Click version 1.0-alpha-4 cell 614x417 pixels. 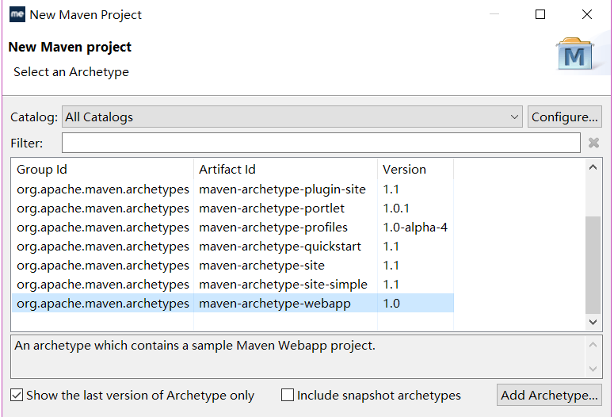point(415,228)
